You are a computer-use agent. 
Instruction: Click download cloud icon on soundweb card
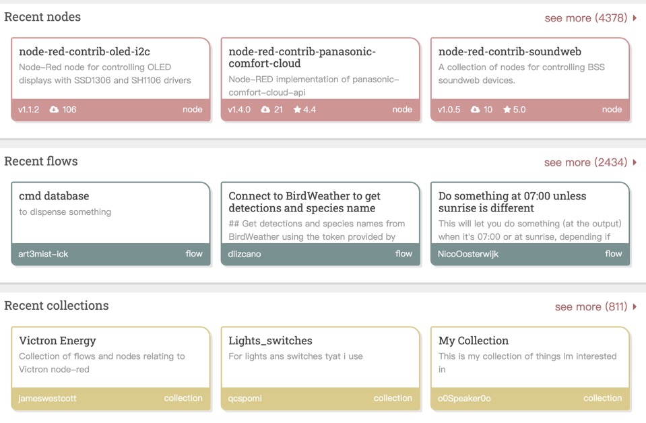476,110
